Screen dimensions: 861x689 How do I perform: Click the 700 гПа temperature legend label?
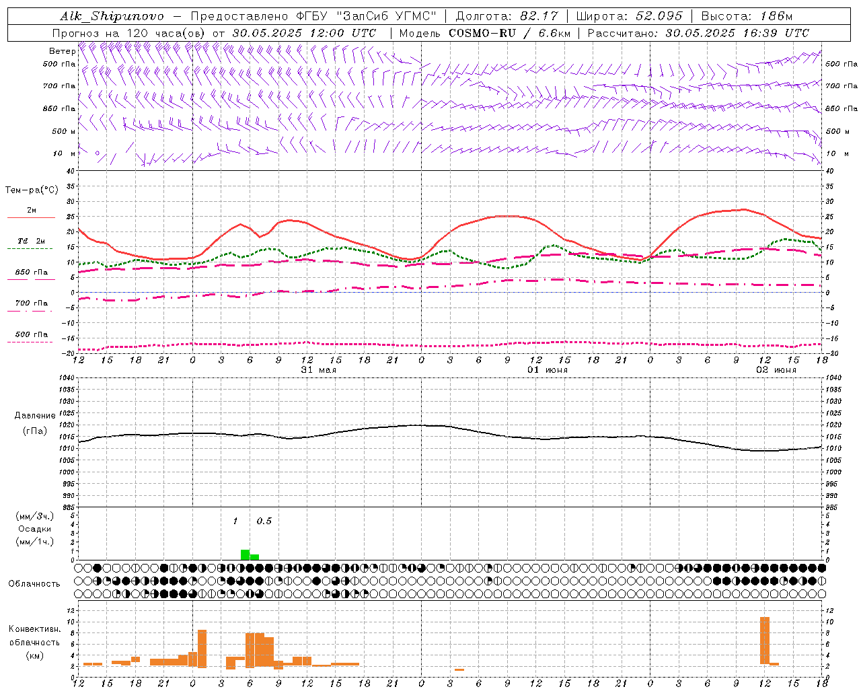click(31, 303)
